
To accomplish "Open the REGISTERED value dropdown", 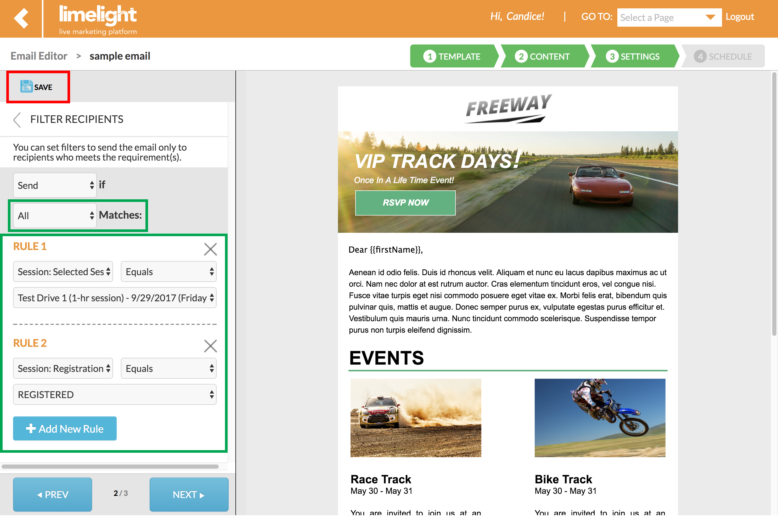I will (115, 394).
